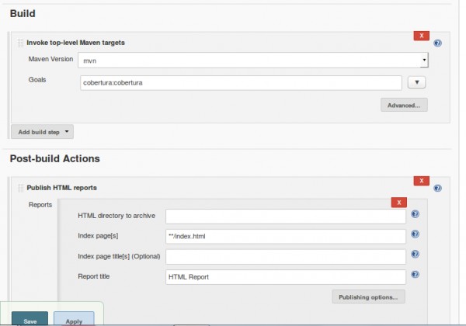
Task: Open the Maven Version dropdown
Action: 253,61
